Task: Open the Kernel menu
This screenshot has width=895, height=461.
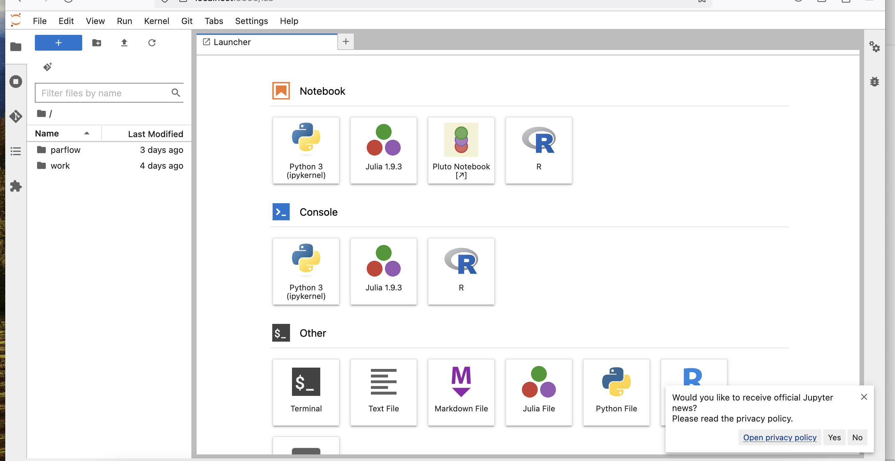Action: [x=157, y=21]
